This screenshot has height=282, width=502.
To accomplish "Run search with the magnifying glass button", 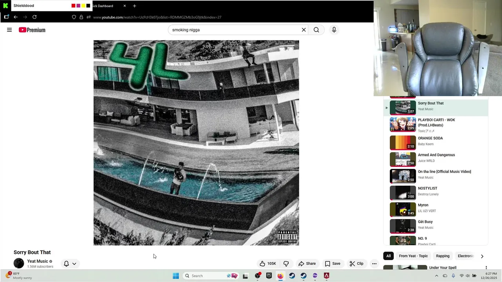I will click(x=316, y=30).
